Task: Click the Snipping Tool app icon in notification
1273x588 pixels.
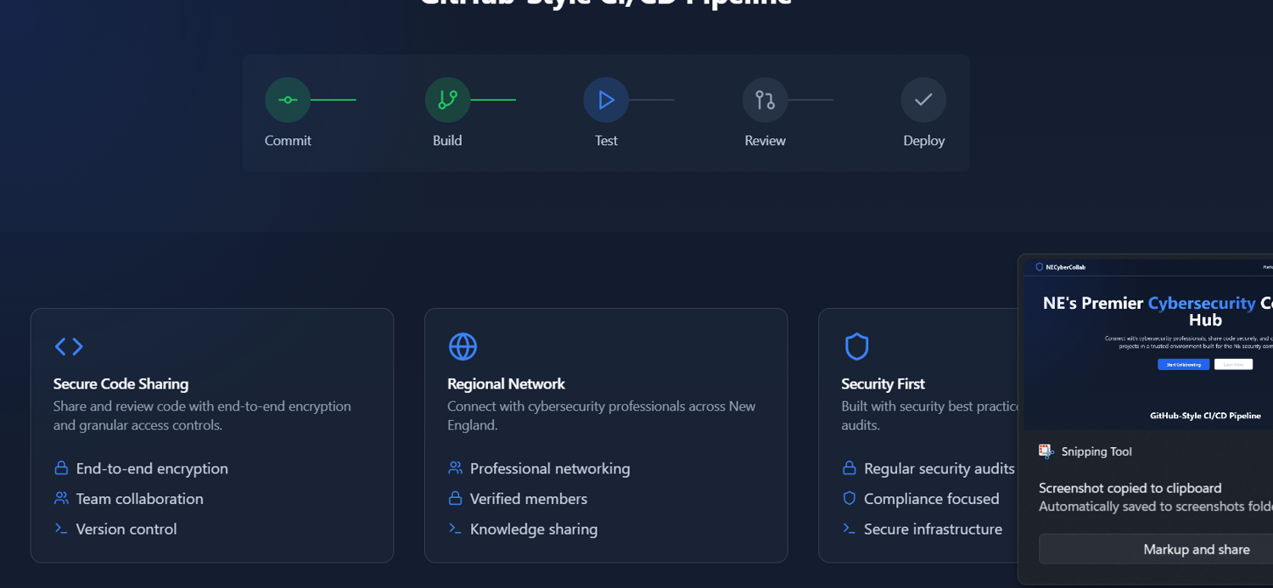Action: point(1046,451)
